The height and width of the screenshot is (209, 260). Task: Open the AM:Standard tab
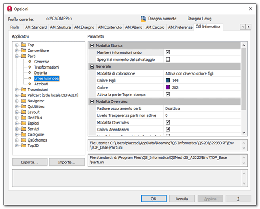(x=36, y=27)
